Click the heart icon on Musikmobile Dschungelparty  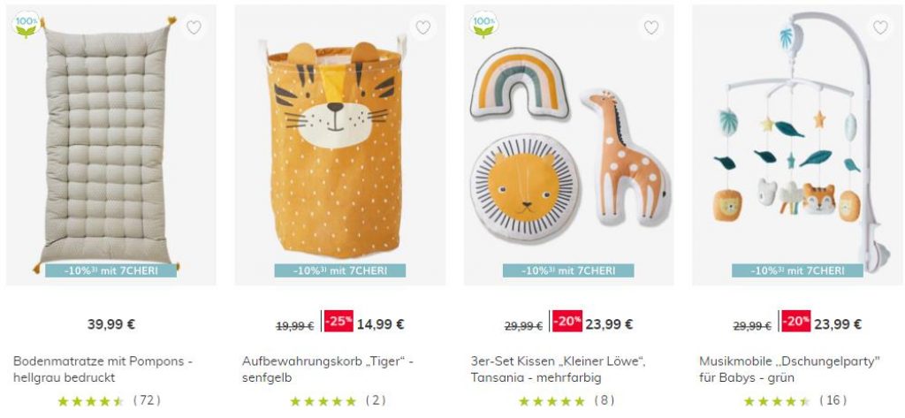point(880,27)
